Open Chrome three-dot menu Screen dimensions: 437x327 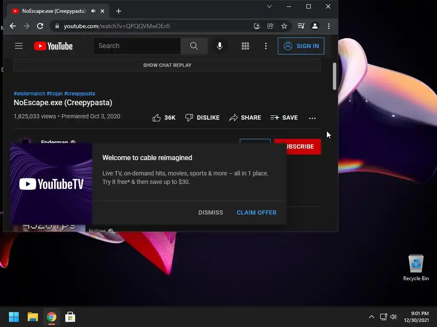[x=329, y=26]
